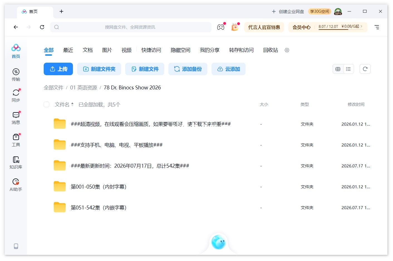
Task: Select the 最近 tab
Action: click(x=68, y=50)
